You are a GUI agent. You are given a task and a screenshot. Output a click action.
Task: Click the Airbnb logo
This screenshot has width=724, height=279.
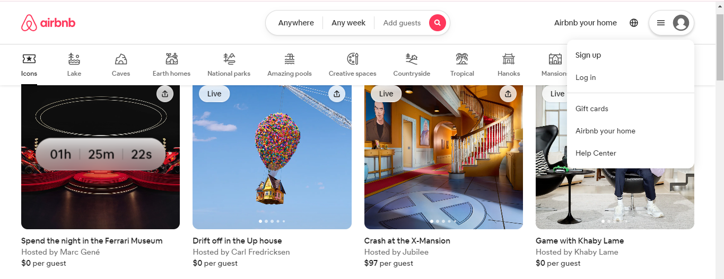point(48,23)
